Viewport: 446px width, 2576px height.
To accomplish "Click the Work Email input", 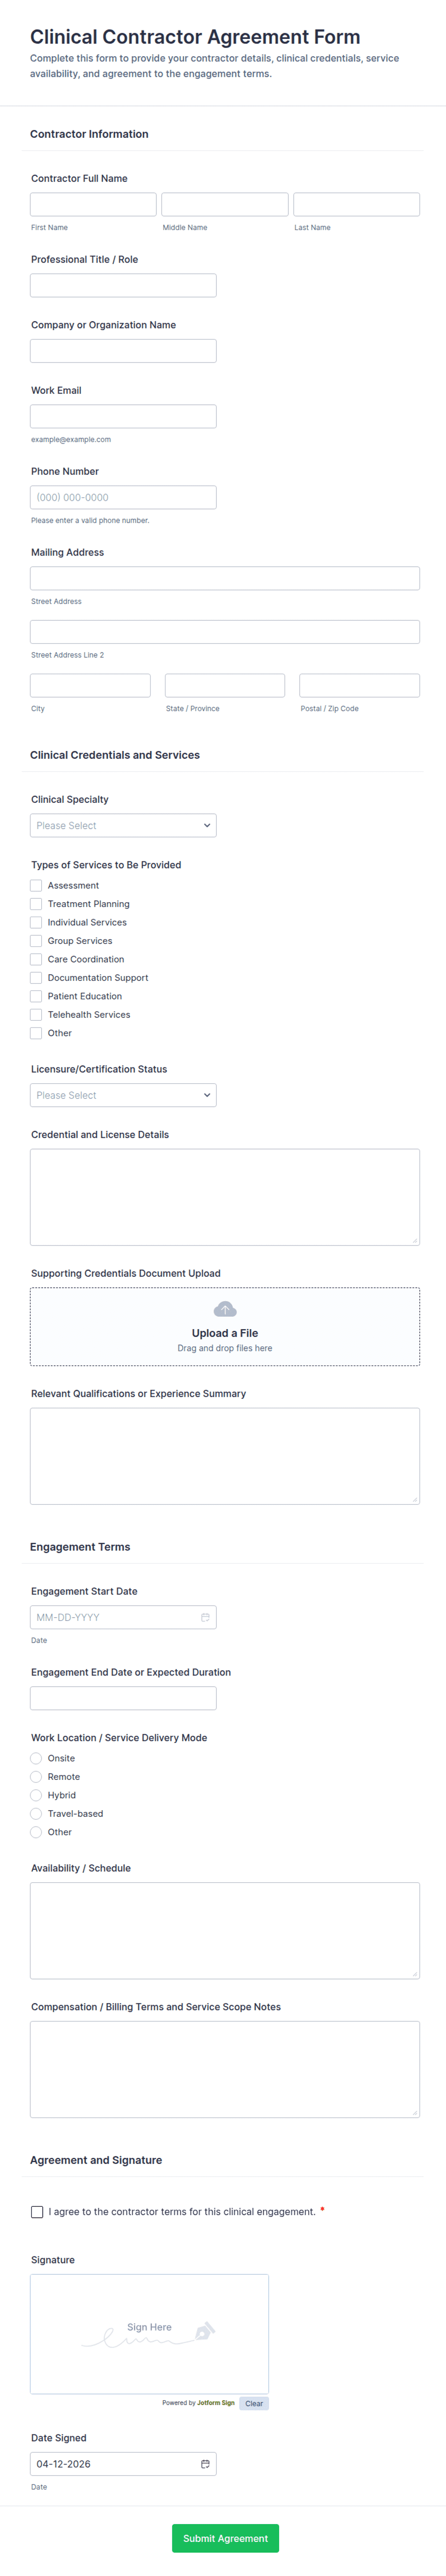I will click(123, 416).
